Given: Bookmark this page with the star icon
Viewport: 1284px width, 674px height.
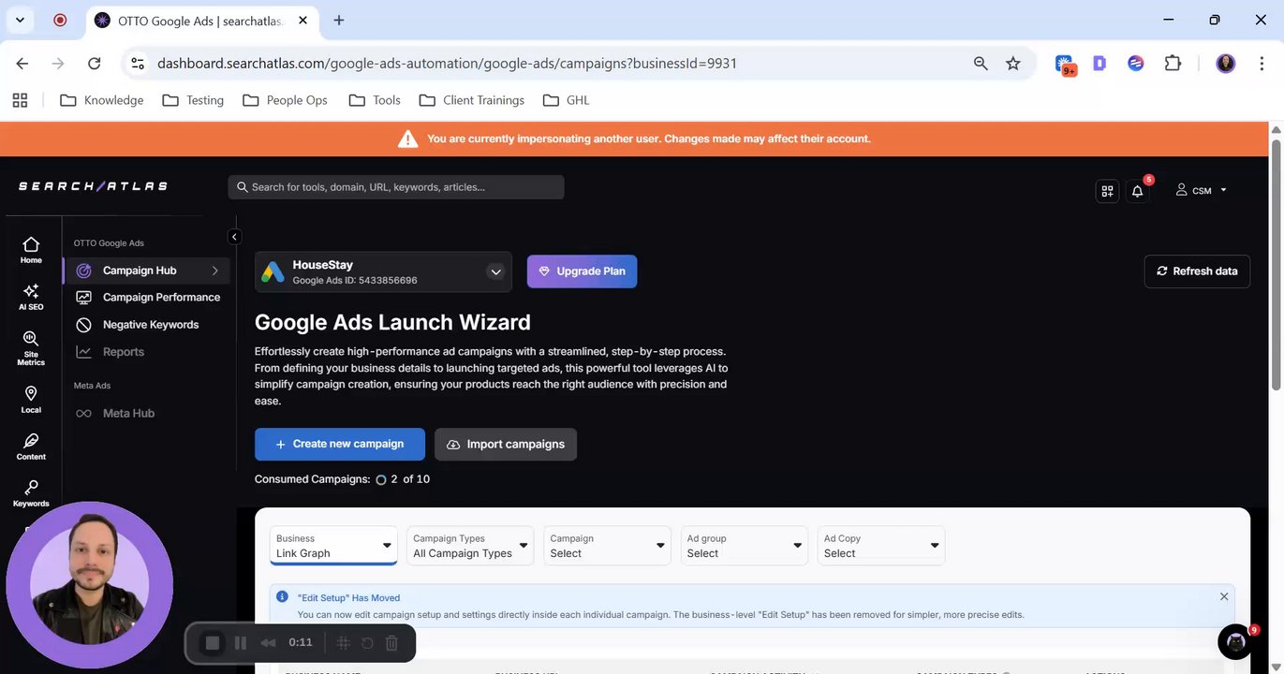Looking at the screenshot, I should 1012,64.
